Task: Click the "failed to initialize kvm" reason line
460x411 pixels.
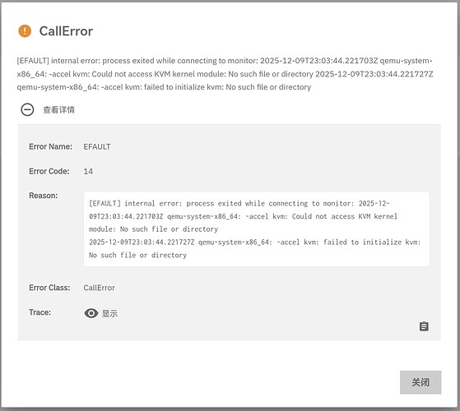Action: point(254,242)
